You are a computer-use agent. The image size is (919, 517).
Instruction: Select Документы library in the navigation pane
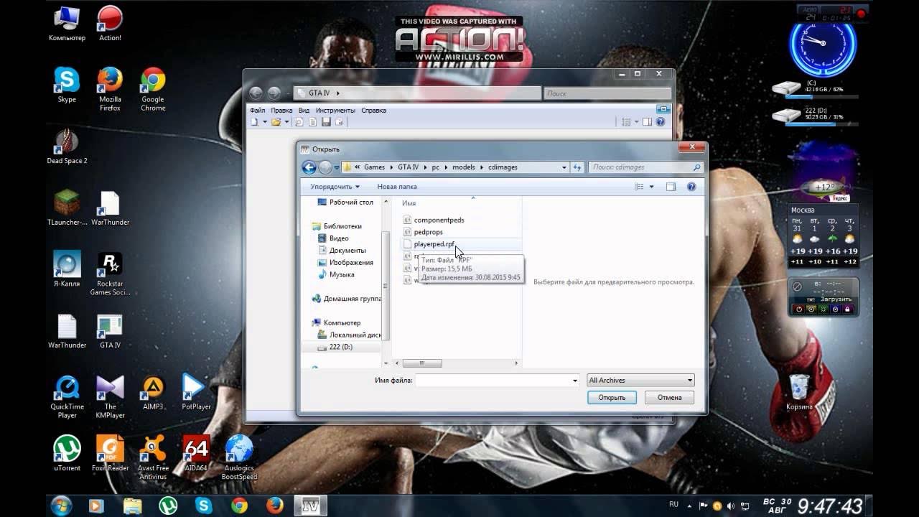click(x=342, y=251)
